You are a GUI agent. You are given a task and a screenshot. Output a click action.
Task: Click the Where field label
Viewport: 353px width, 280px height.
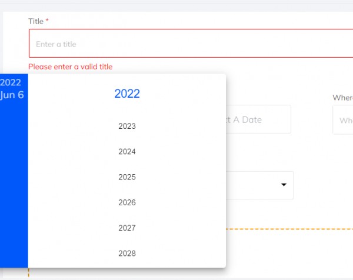point(342,98)
